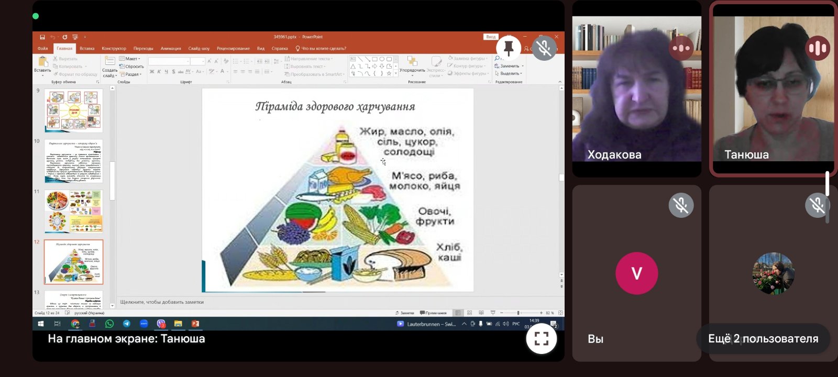The image size is (838, 377).
Task: Click the zoom slider in status bar
Action: 519,313
